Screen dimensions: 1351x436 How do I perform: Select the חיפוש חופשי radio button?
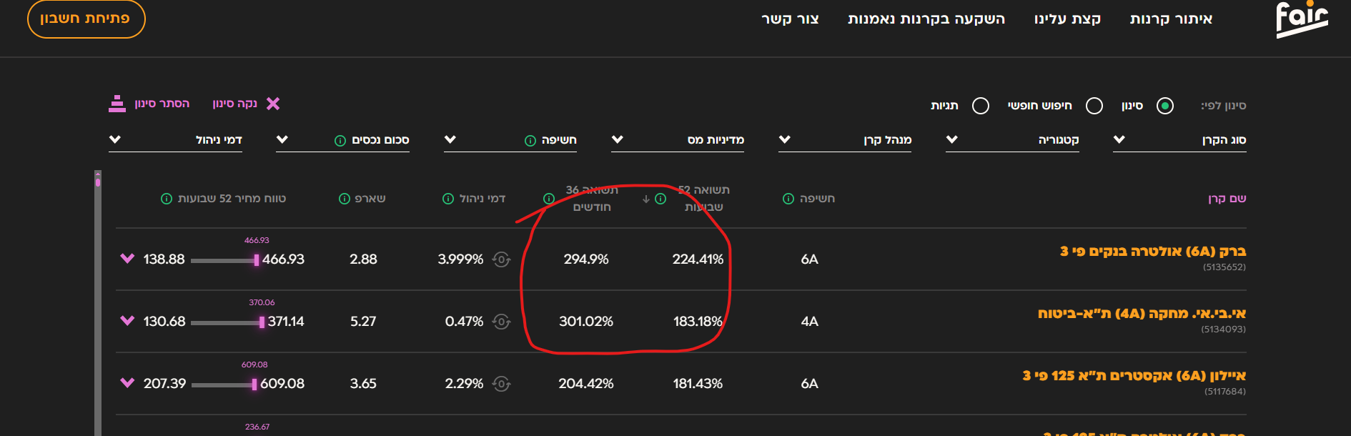tap(1093, 105)
